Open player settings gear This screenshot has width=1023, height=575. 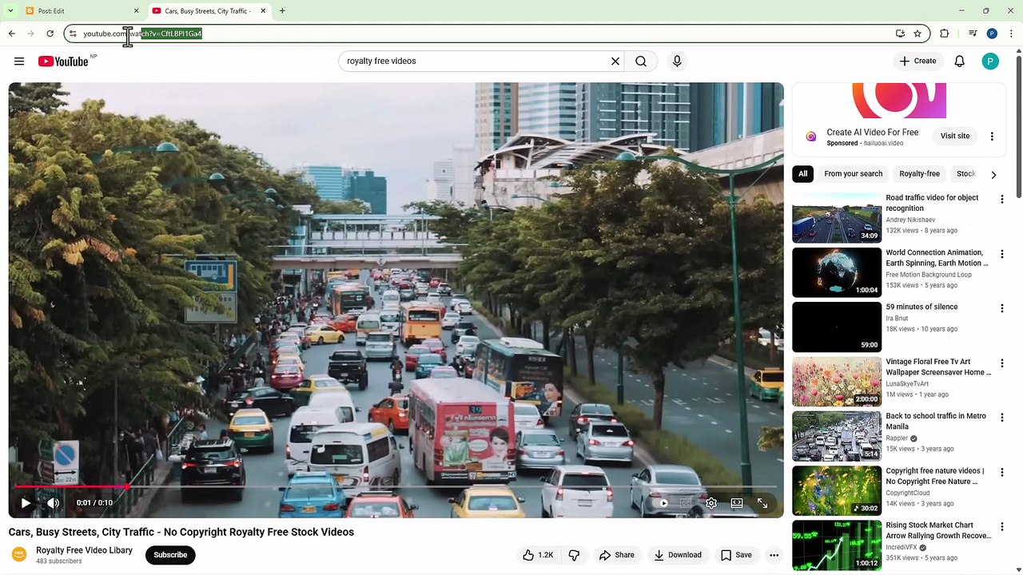[x=711, y=503]
